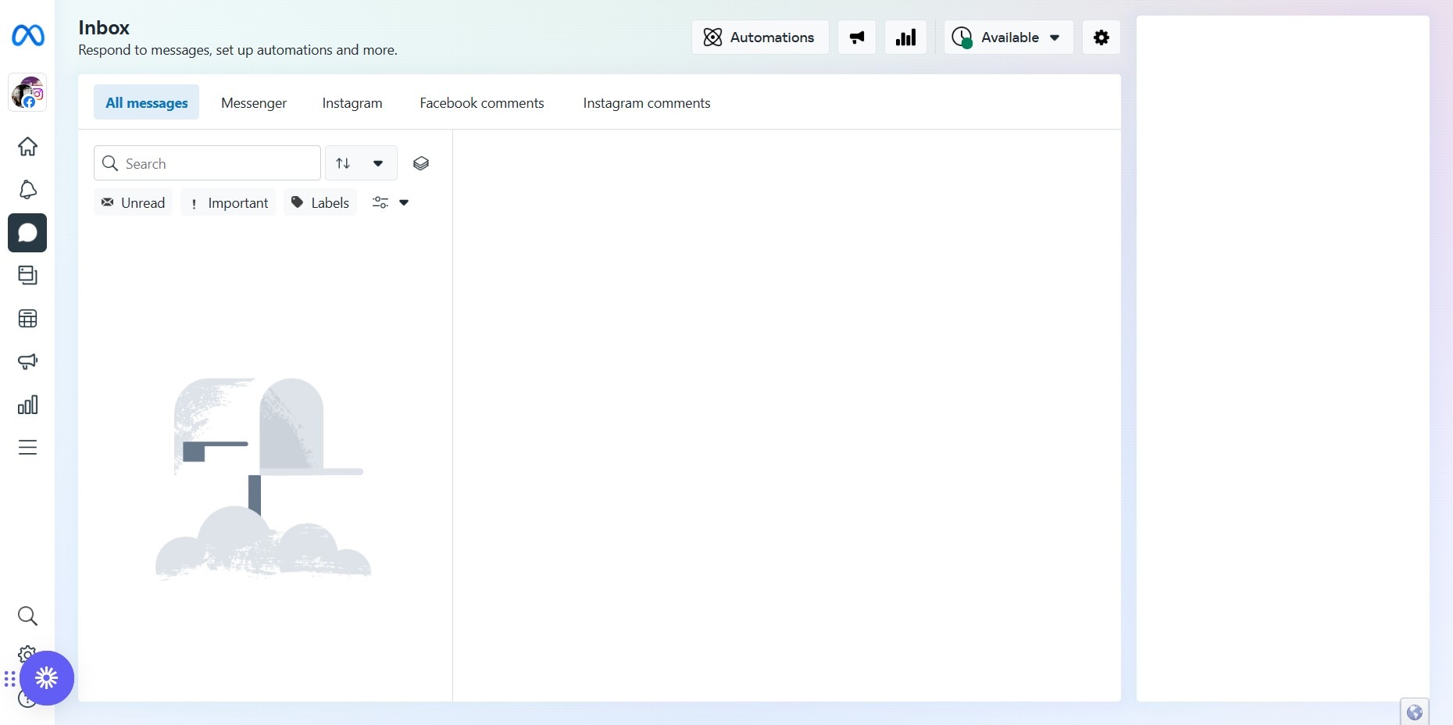Toggle the Labels filter
This screenshot has height=725, width=1453.
coord(320,203)
